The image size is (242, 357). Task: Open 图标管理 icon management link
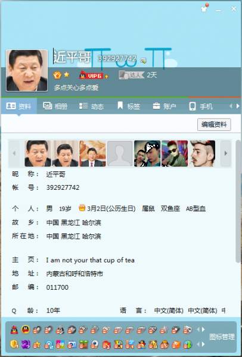[x=222, y=337]
